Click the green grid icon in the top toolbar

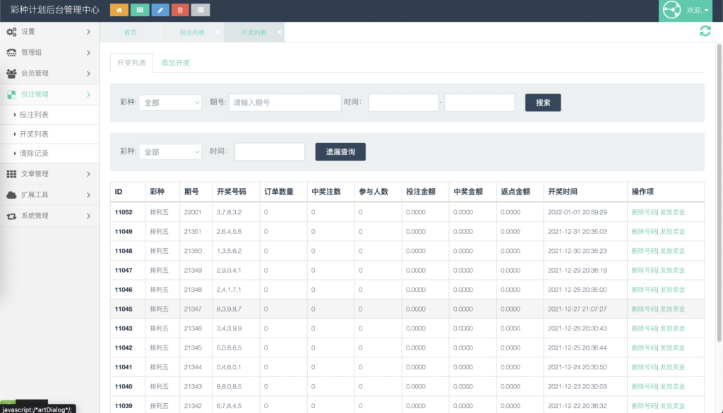tap(138, 10)
